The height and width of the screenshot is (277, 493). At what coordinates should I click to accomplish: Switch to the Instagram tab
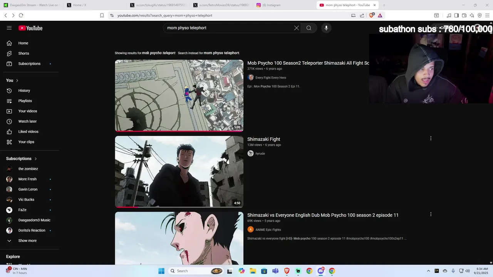(x=284, y=5)
